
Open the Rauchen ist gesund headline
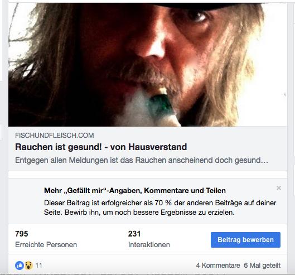point(101,147)
